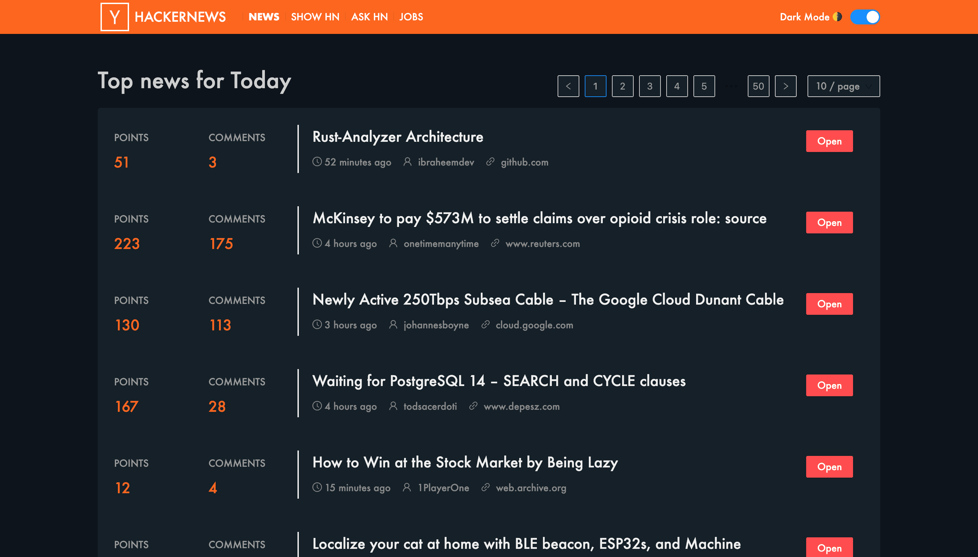Open the Jobs tab
This screenshot has width=978, height=557.
[x=411, y=17]
